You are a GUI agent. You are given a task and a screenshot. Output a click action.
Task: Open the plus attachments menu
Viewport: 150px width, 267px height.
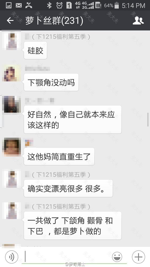(x=138, y=257)
